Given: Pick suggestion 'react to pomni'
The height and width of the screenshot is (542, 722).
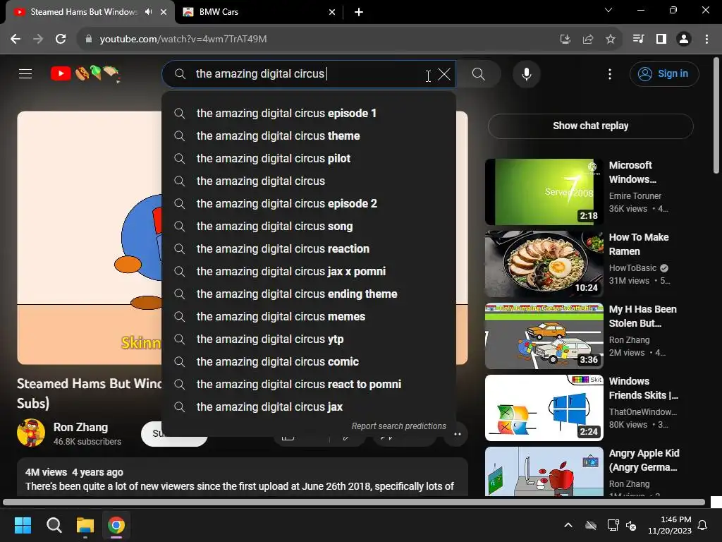Looking at the screenshot, I should (309, 385).
